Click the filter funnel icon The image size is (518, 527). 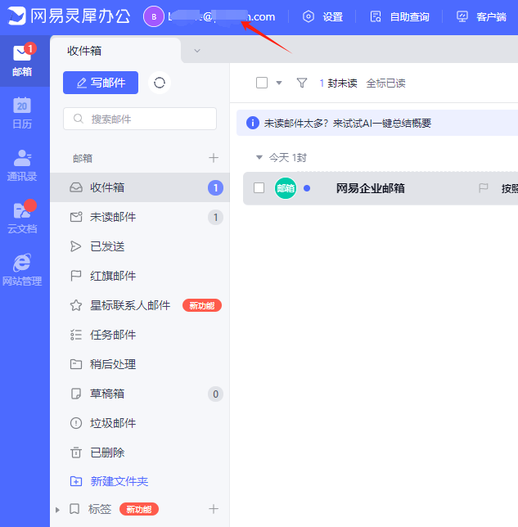[302, 83]
